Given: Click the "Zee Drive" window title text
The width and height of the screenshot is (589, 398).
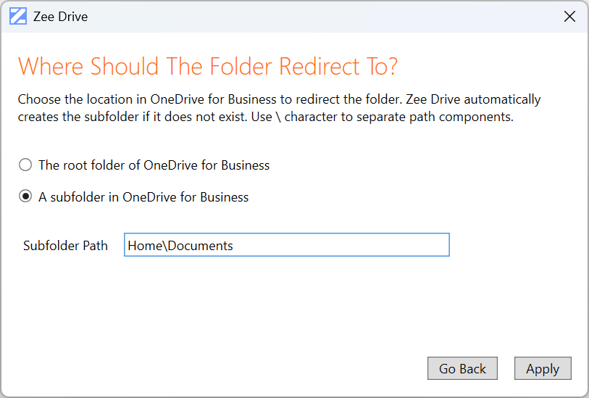Looking at the screenshot, I should point(60,17).
